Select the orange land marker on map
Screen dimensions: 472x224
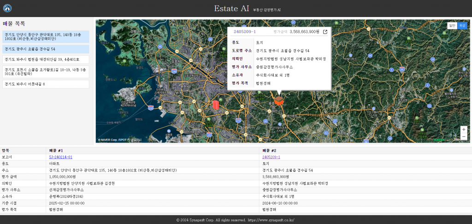279,100
